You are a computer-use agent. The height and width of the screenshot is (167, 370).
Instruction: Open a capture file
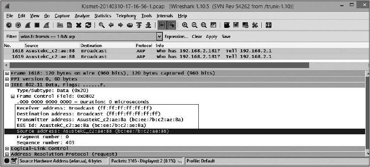click(x=60, y=25)
